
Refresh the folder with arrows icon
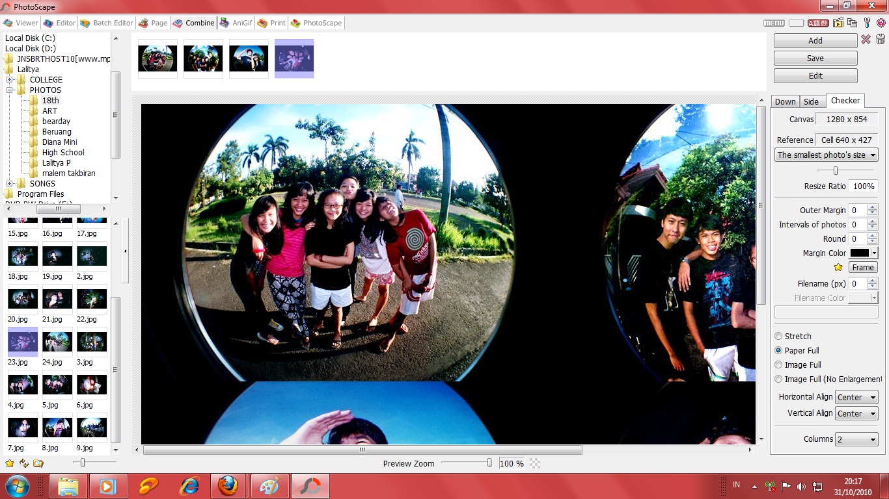click(24, 463)
